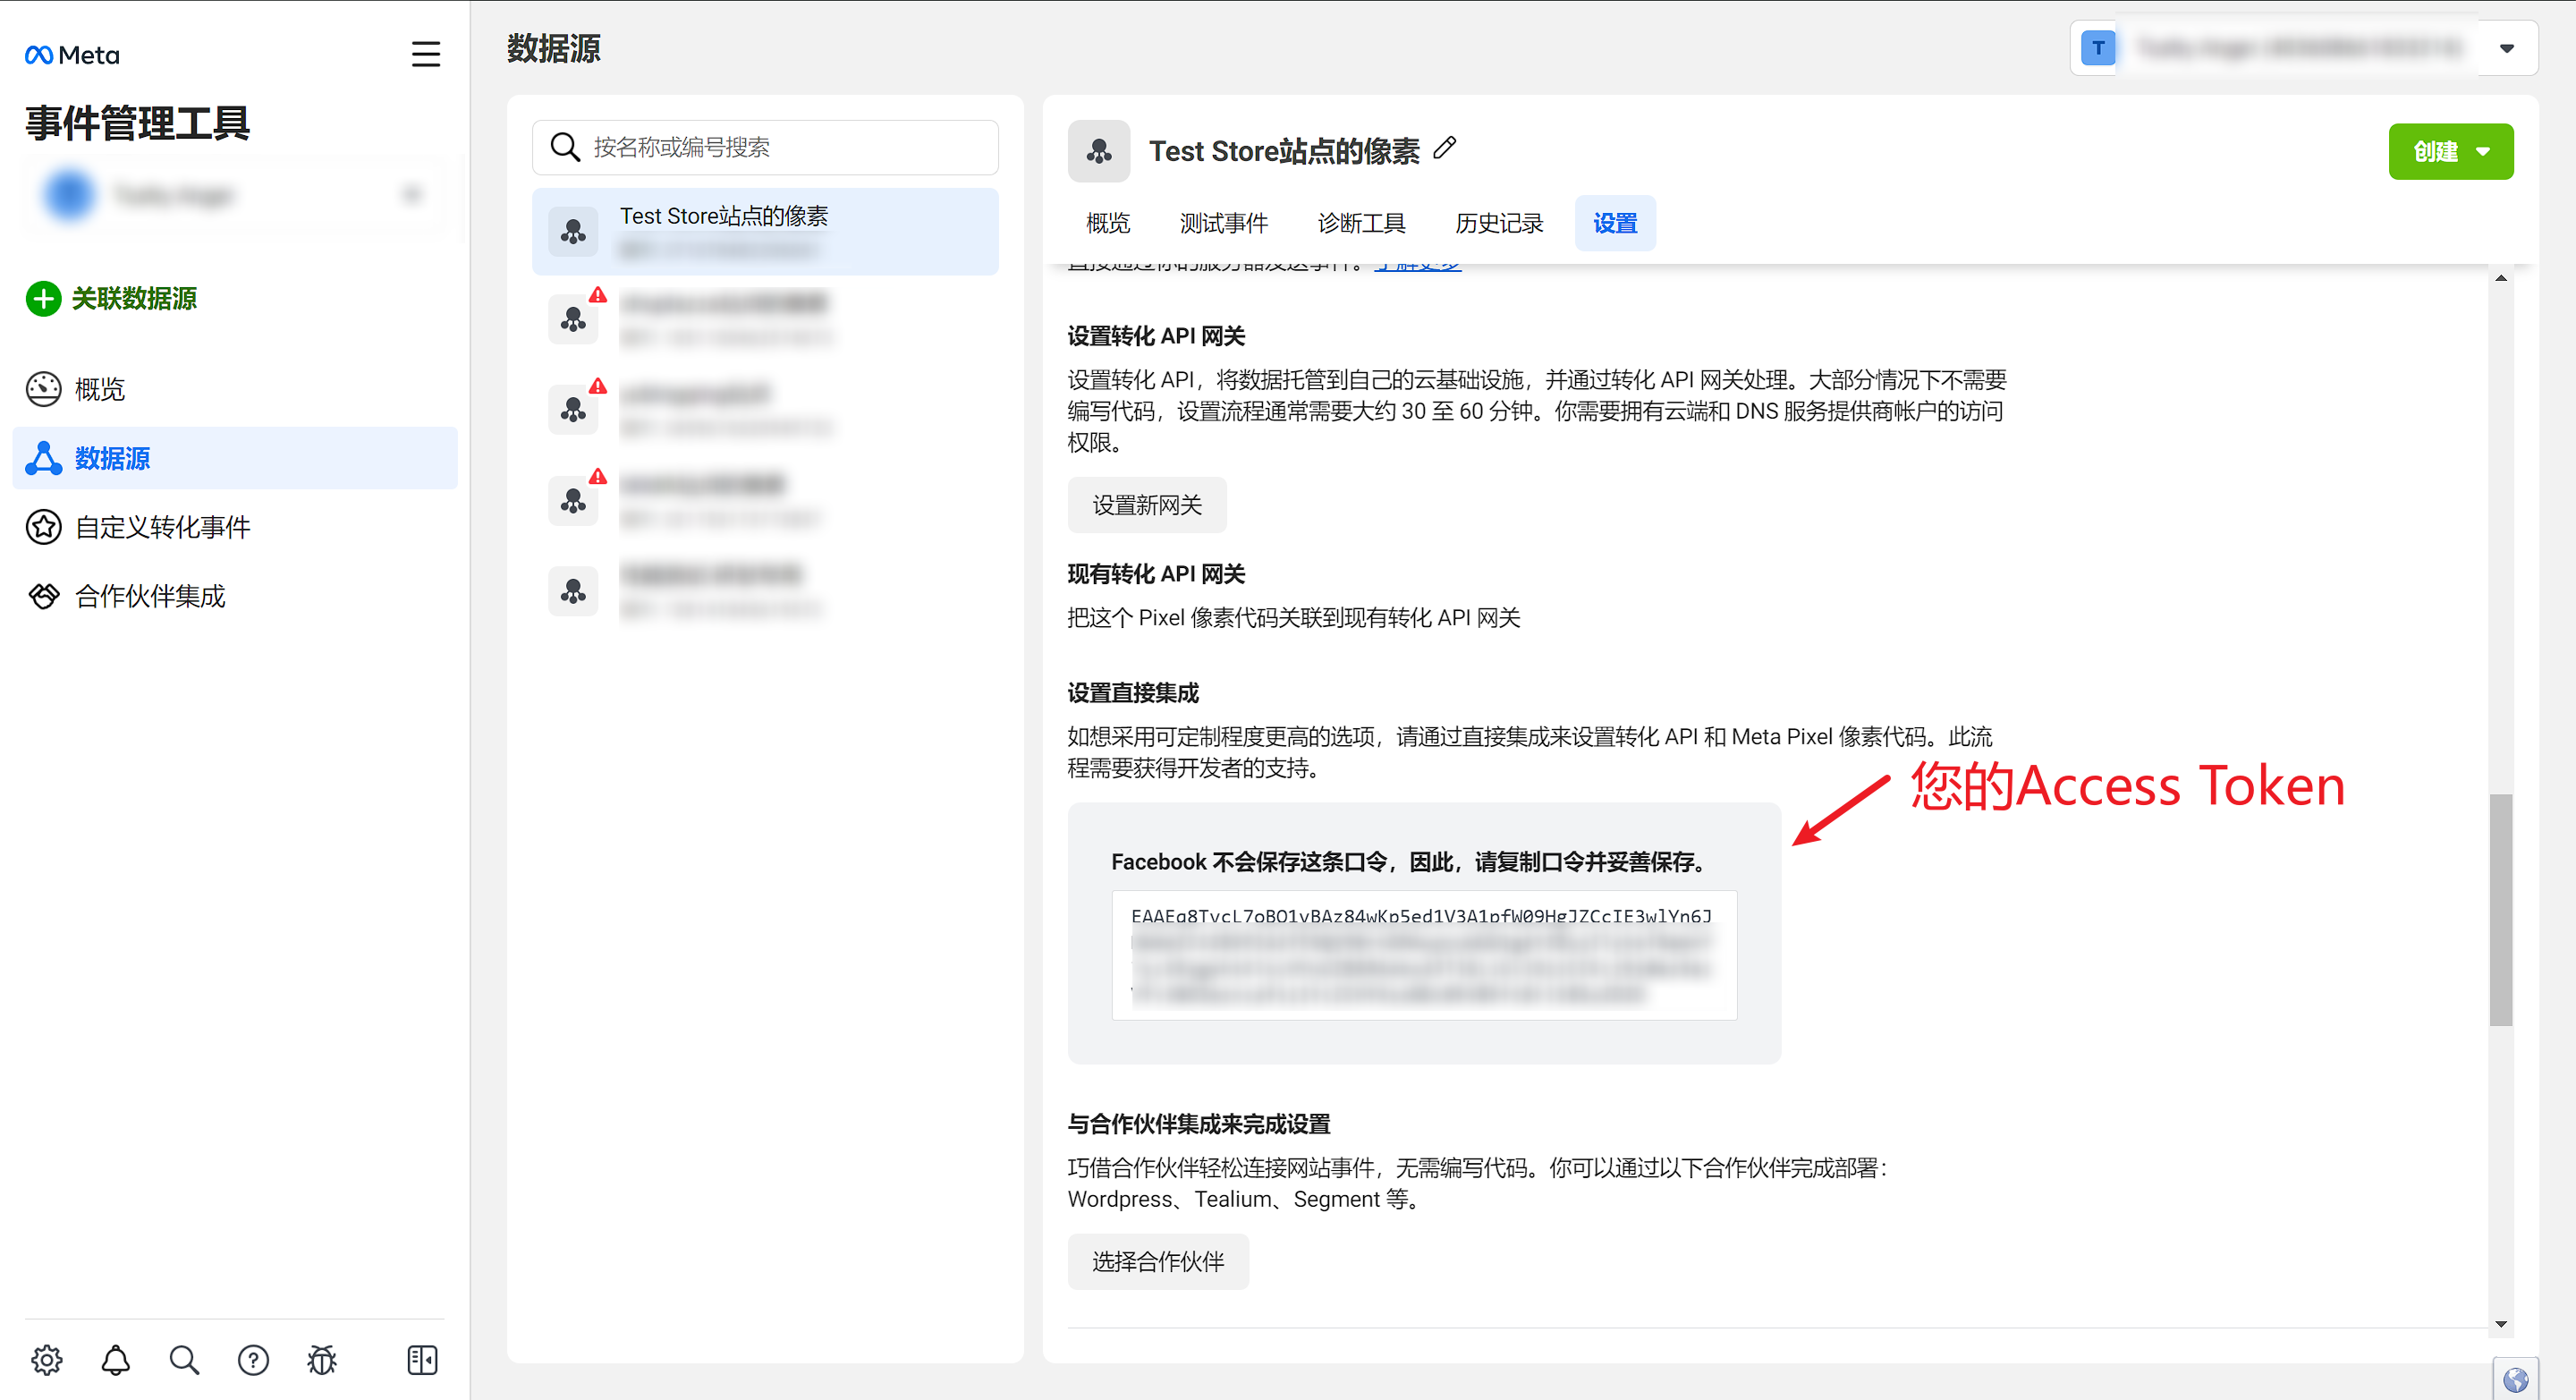This screenshot has height=1400, width=2576.
Task: Click the collapse sidebar panel icon
Action: pyautogui.click(x=423, y=1360)
